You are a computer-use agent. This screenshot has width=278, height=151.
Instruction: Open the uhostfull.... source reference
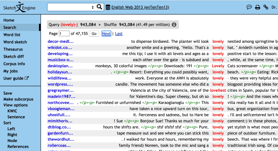click(59, 115)
